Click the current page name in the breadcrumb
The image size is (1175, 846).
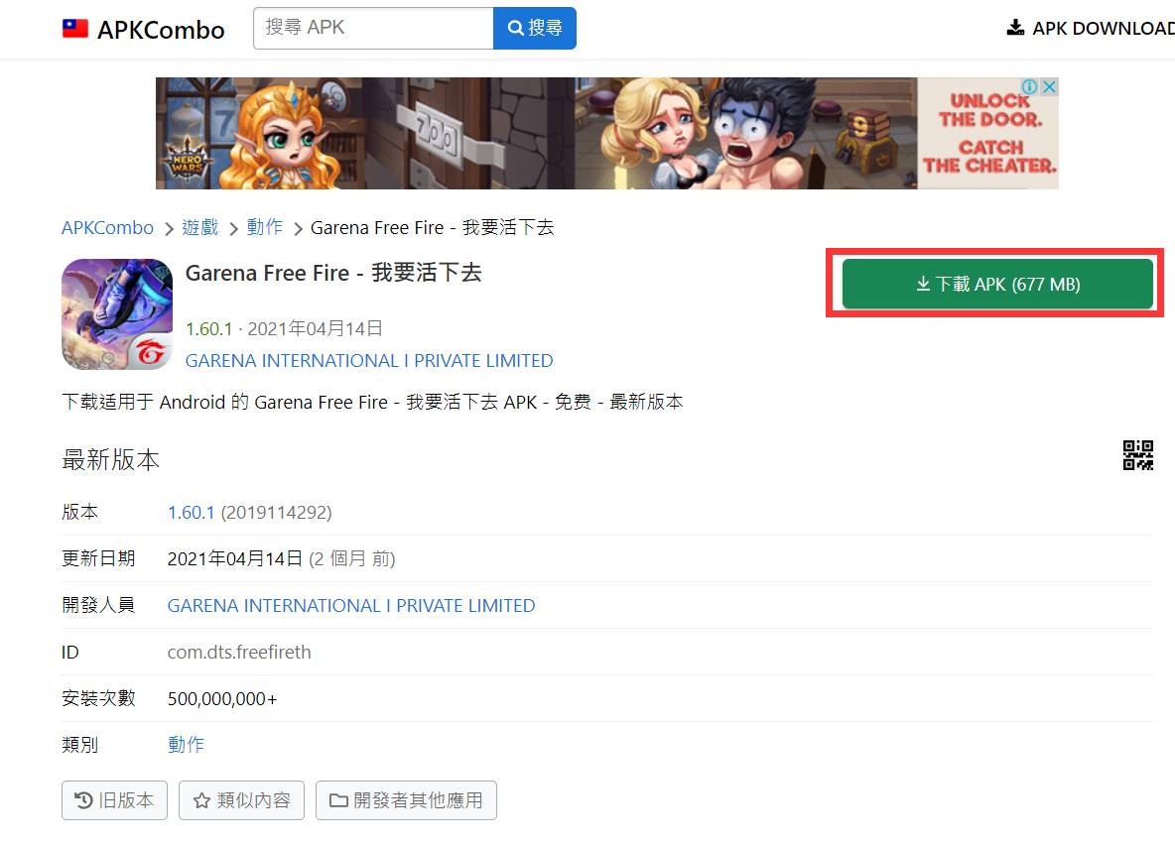433,227
